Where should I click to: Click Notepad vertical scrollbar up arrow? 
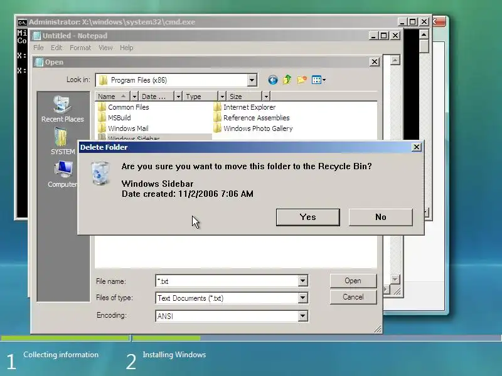click(395, 60)
